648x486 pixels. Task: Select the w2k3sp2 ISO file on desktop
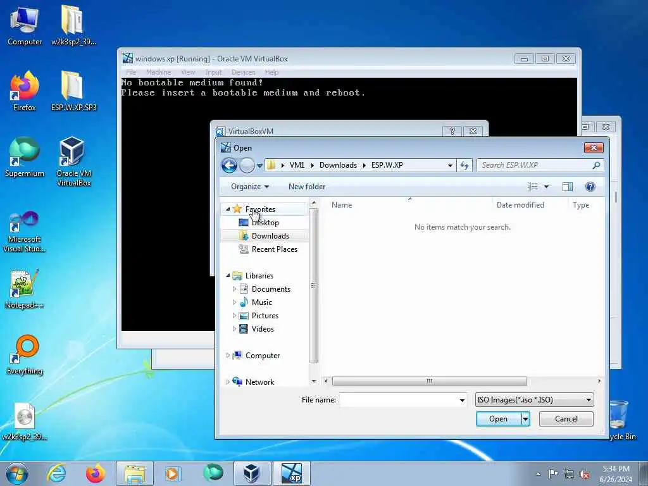pos(24,421)
